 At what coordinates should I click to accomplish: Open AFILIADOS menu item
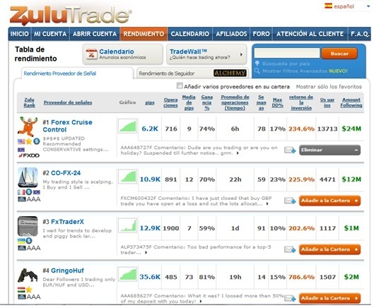coord(231,34)
